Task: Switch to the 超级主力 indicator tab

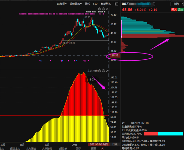Action: tap(15, 148)
